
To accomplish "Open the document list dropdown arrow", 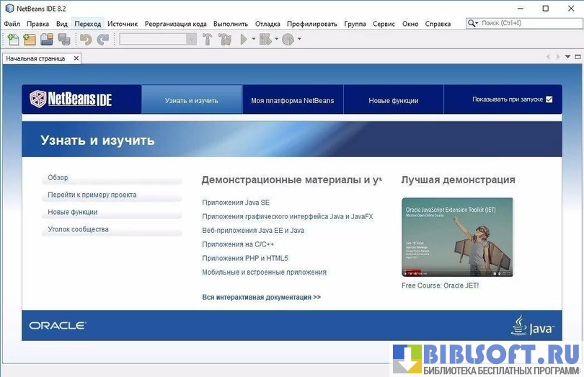I will [x=567, y=57].
